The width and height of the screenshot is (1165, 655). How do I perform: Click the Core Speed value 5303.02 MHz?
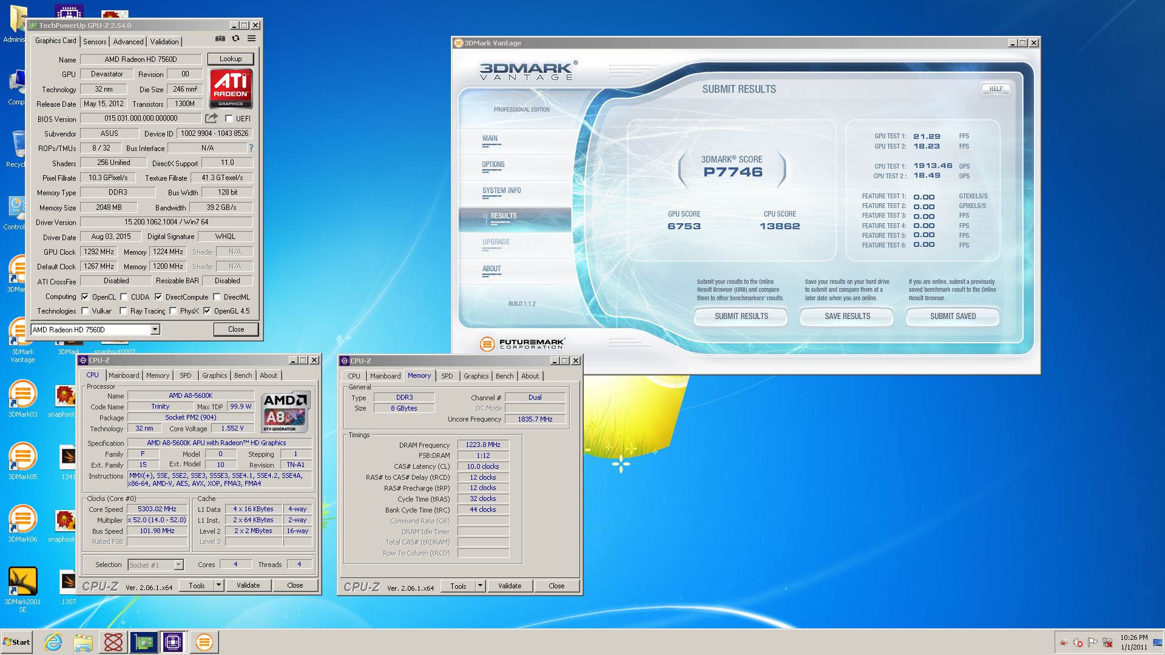157,509
